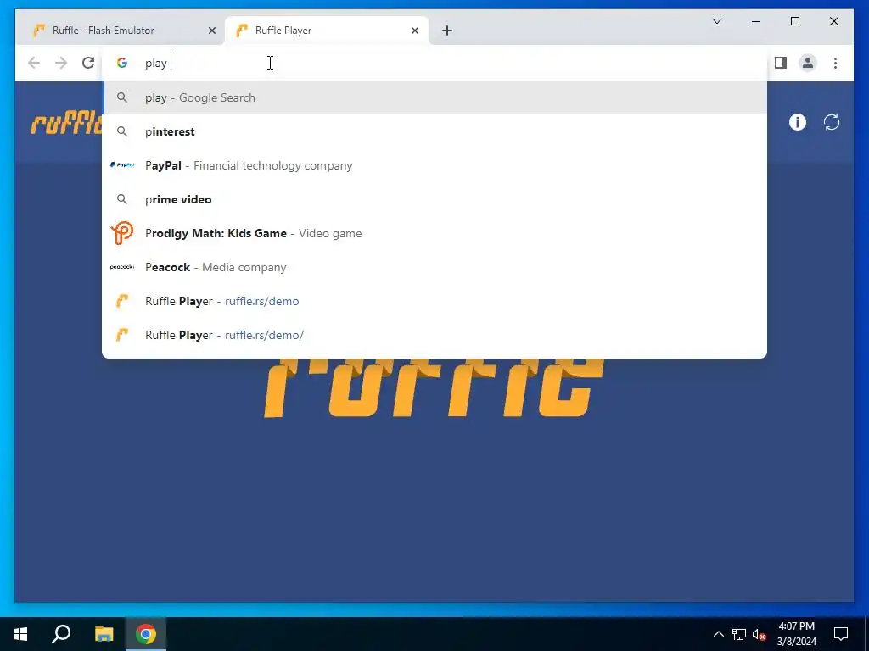This screenshot has height=651, width=869.
Task: Click the search magnifier beside pinterest
Action: tap(122, 131)
